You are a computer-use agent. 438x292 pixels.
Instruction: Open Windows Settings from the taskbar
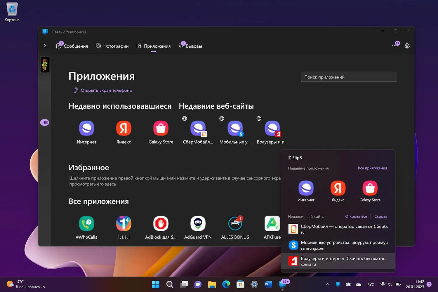254,284
